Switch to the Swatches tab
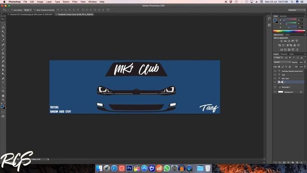307x173 pixels. point(283,16)
